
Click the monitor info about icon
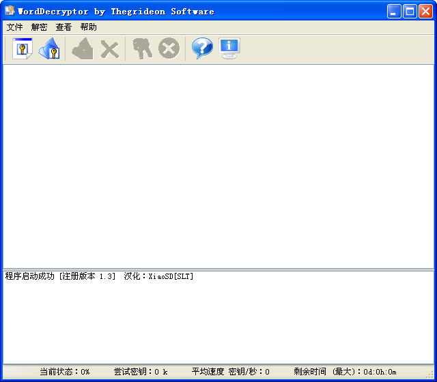229,48
